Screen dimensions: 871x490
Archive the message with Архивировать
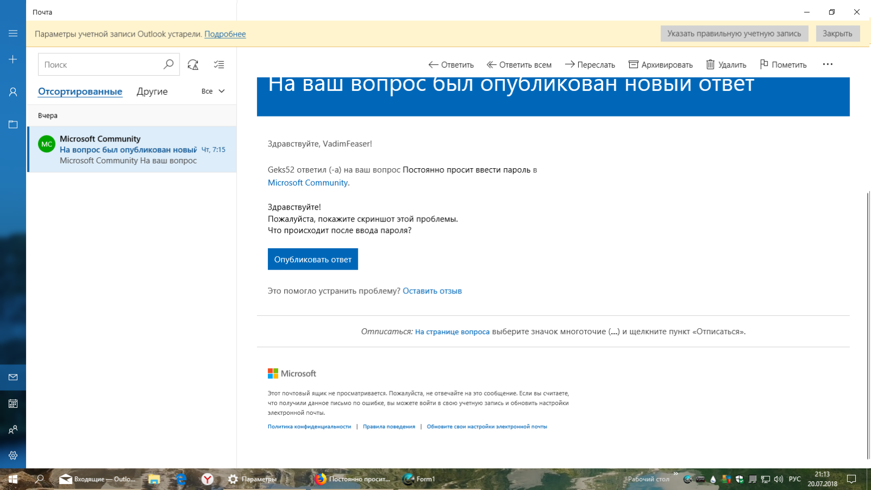pyautogui.click(x=660, y=65)
